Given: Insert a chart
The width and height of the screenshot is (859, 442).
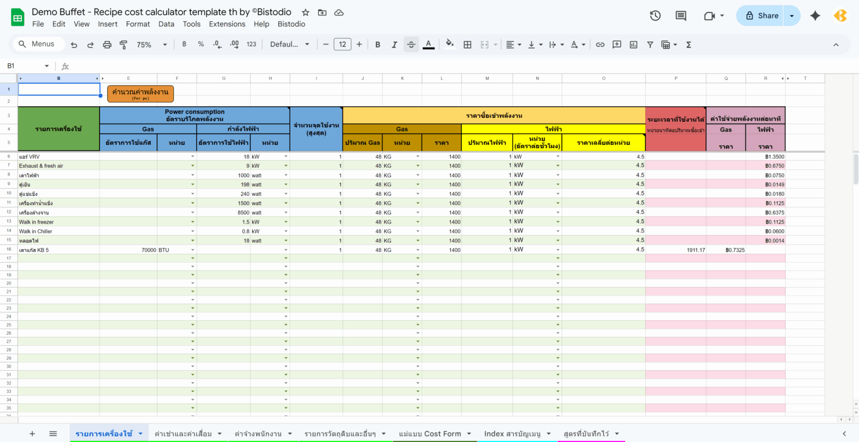Looking at the screenshot, I should [x=634, y=45].
